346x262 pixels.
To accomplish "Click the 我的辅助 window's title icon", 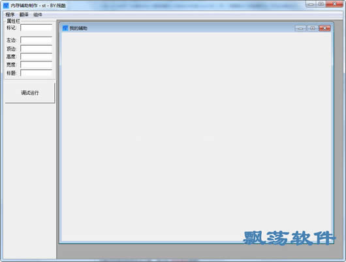I will tap(65, 28).
